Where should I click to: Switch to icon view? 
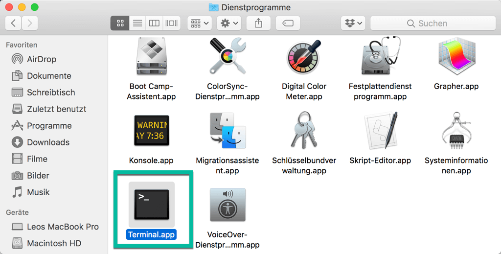pyautogui.click(x=120, y=23)
